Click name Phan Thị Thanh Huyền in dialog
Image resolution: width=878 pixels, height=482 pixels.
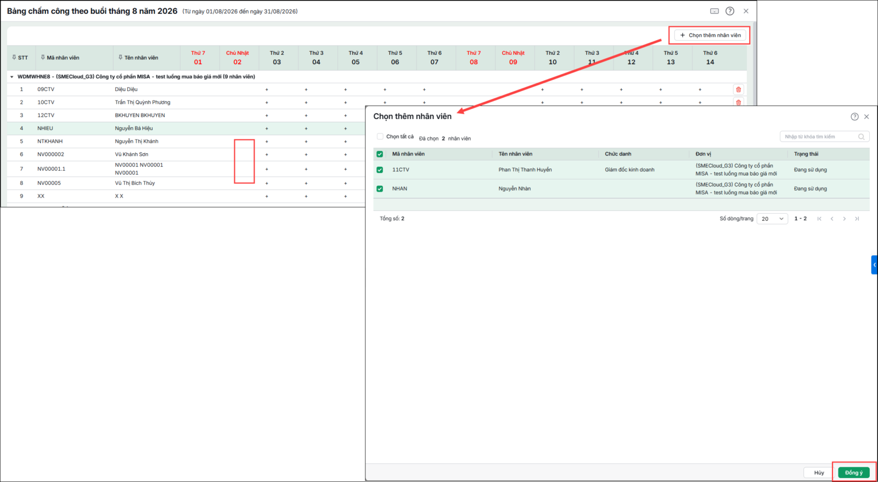tap(525, 170)
